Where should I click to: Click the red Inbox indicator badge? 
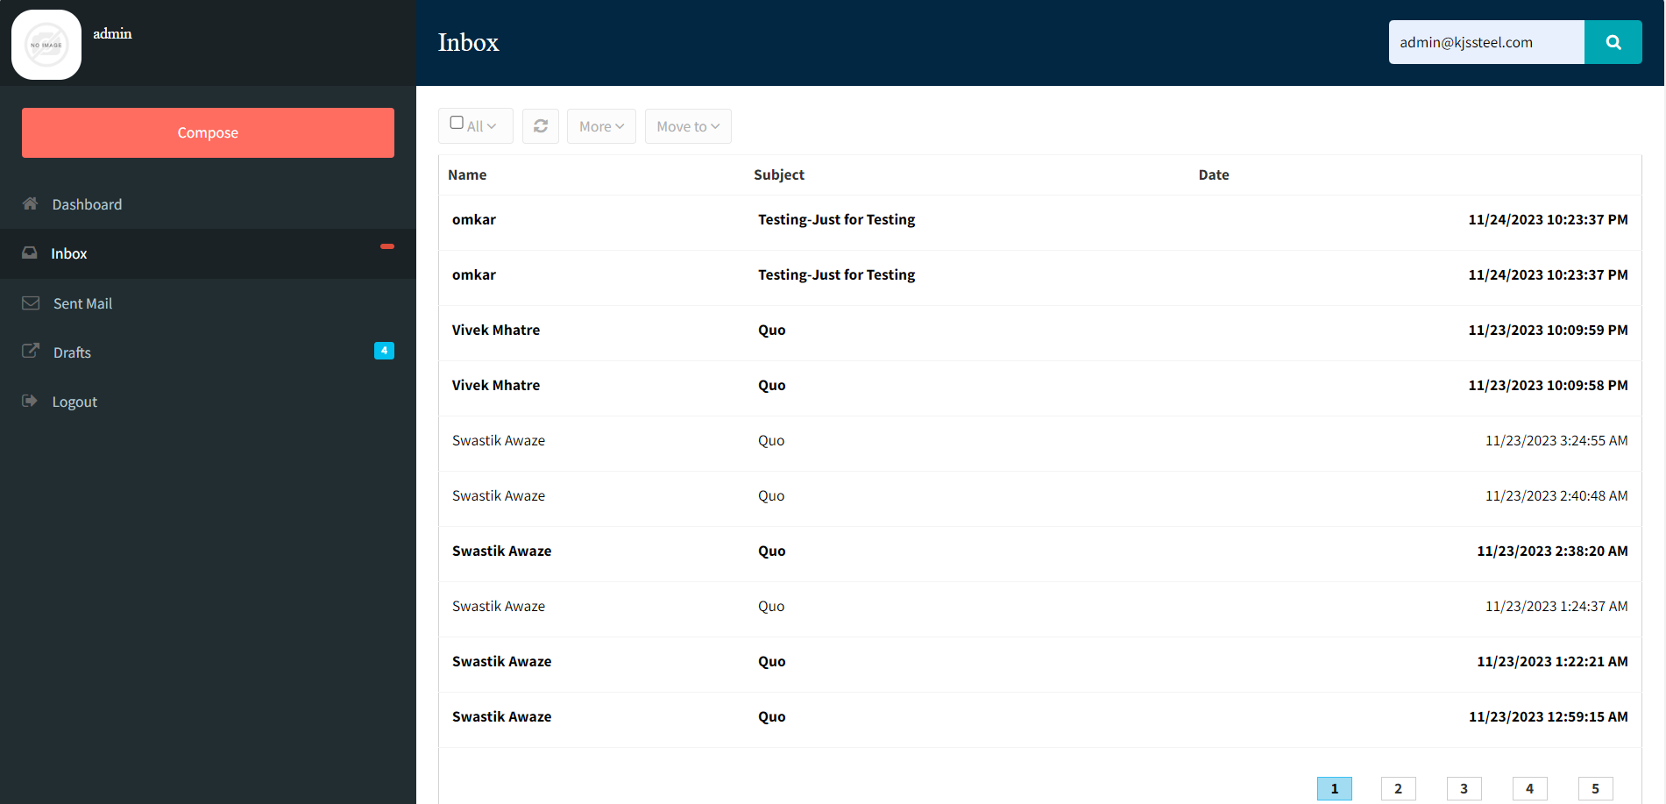[387, 246]
